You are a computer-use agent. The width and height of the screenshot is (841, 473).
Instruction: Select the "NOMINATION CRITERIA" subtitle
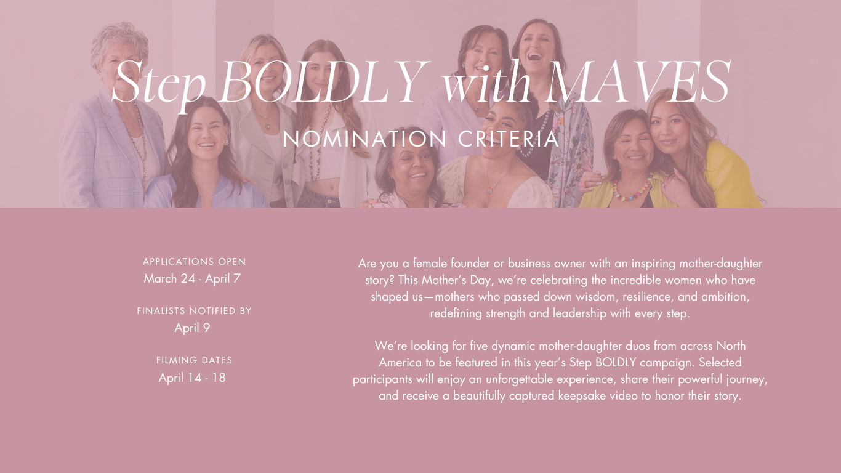[x=420, y=139]
